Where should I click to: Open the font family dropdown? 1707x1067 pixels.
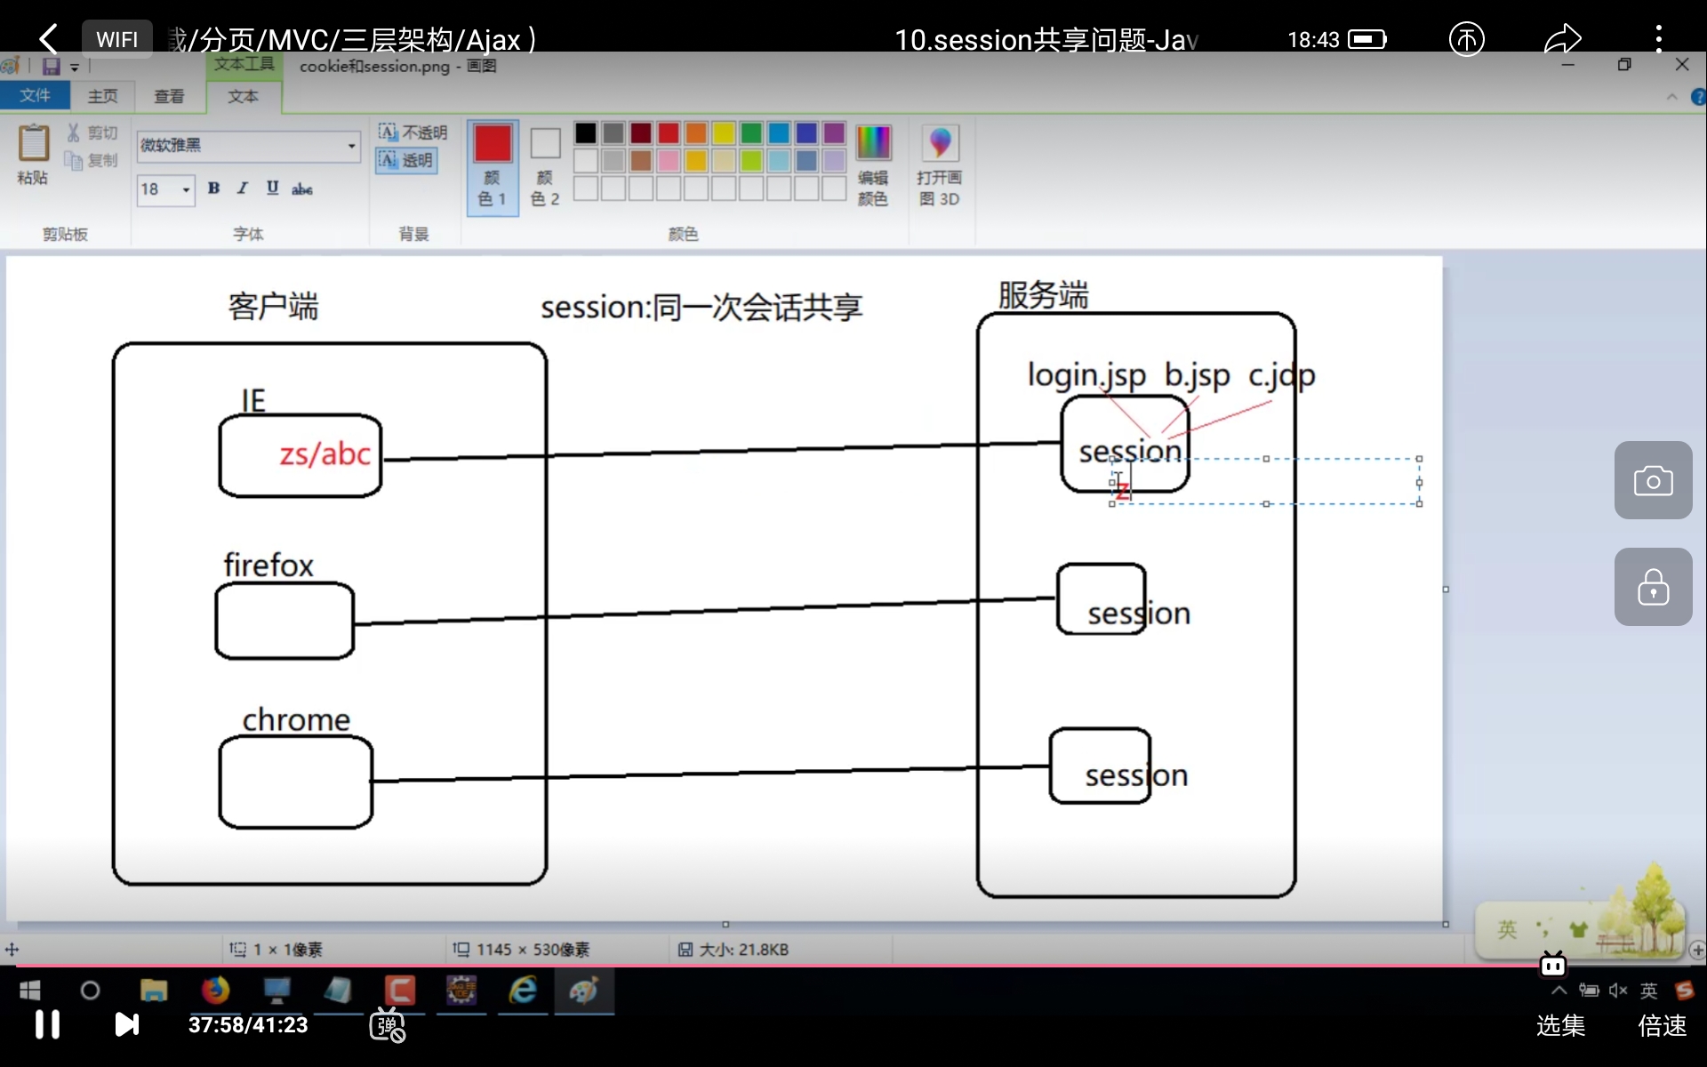351,146
